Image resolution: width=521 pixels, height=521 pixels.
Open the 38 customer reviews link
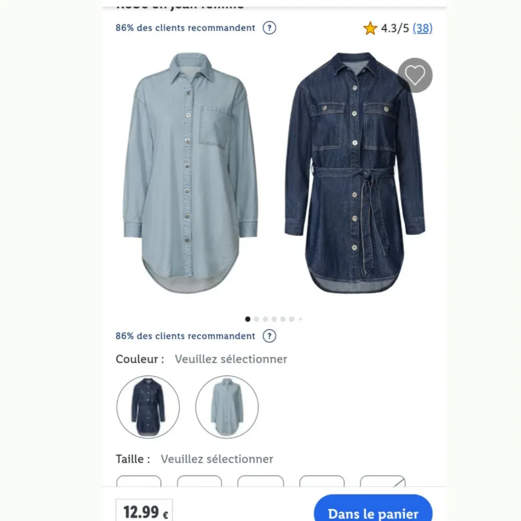[x=423, y=28]
